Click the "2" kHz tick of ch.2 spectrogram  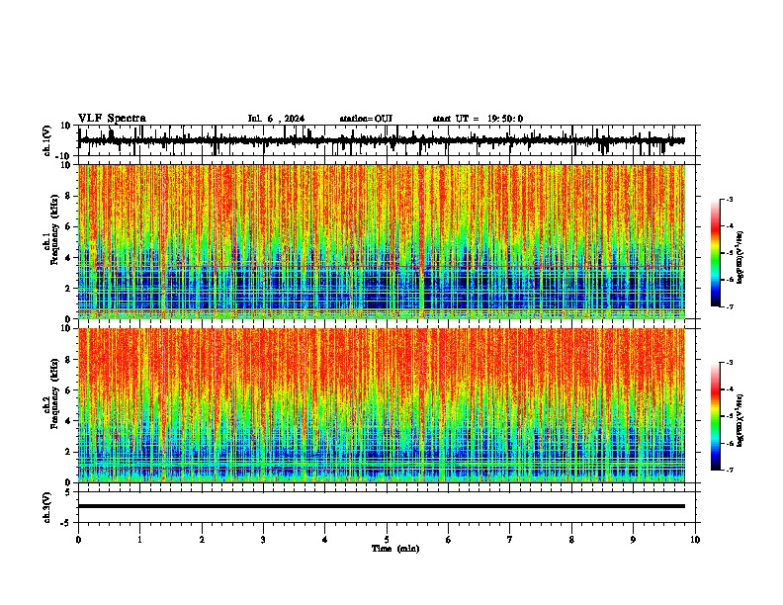coord(68,452)
